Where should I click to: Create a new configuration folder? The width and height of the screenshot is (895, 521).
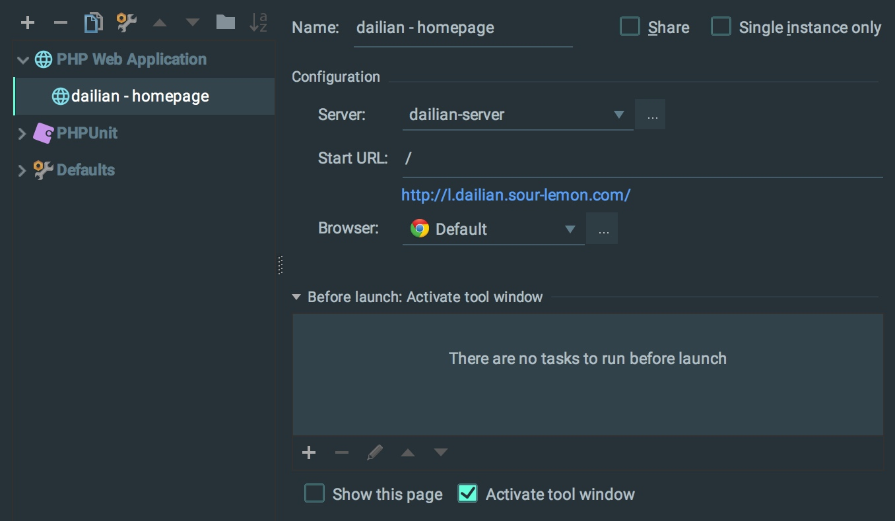[x=226, y=23]
